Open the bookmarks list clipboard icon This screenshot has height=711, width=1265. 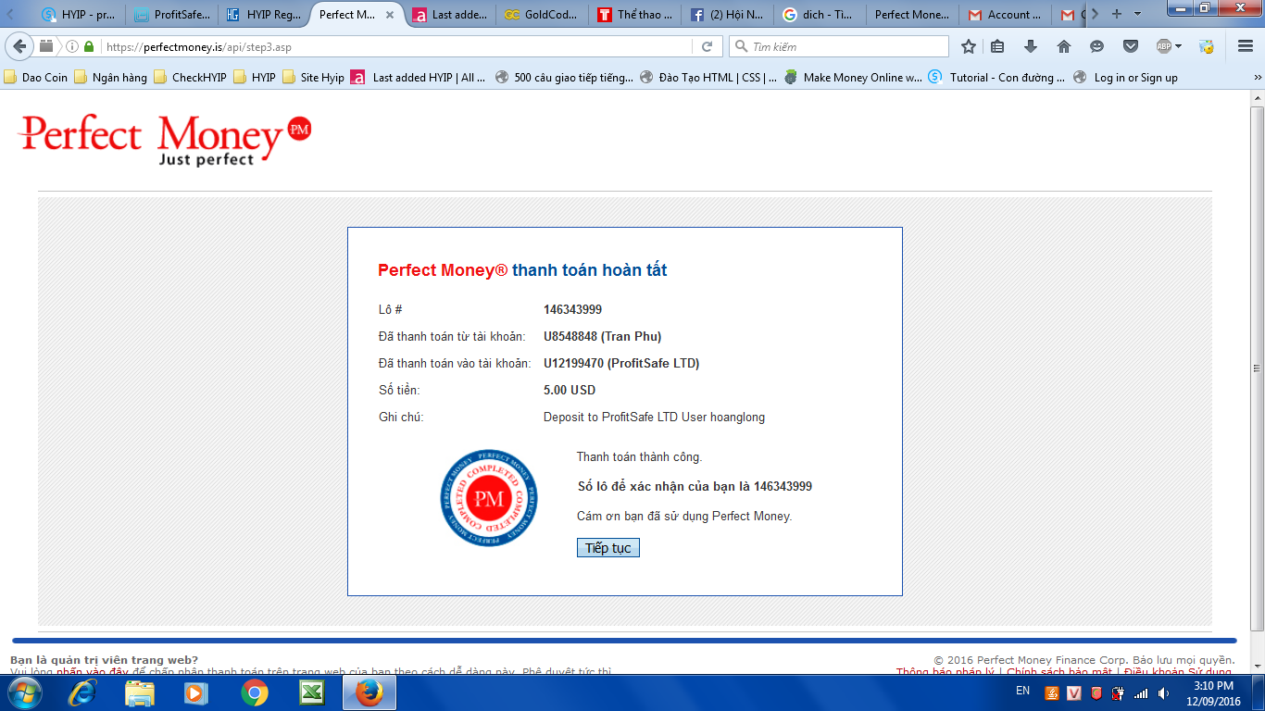(x=997, y=46)
